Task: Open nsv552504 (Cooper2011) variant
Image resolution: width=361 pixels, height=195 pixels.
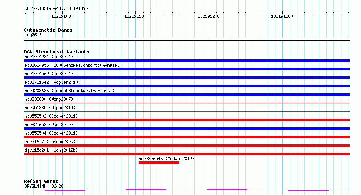Action: pyautogui.click(x=51, y=133)
